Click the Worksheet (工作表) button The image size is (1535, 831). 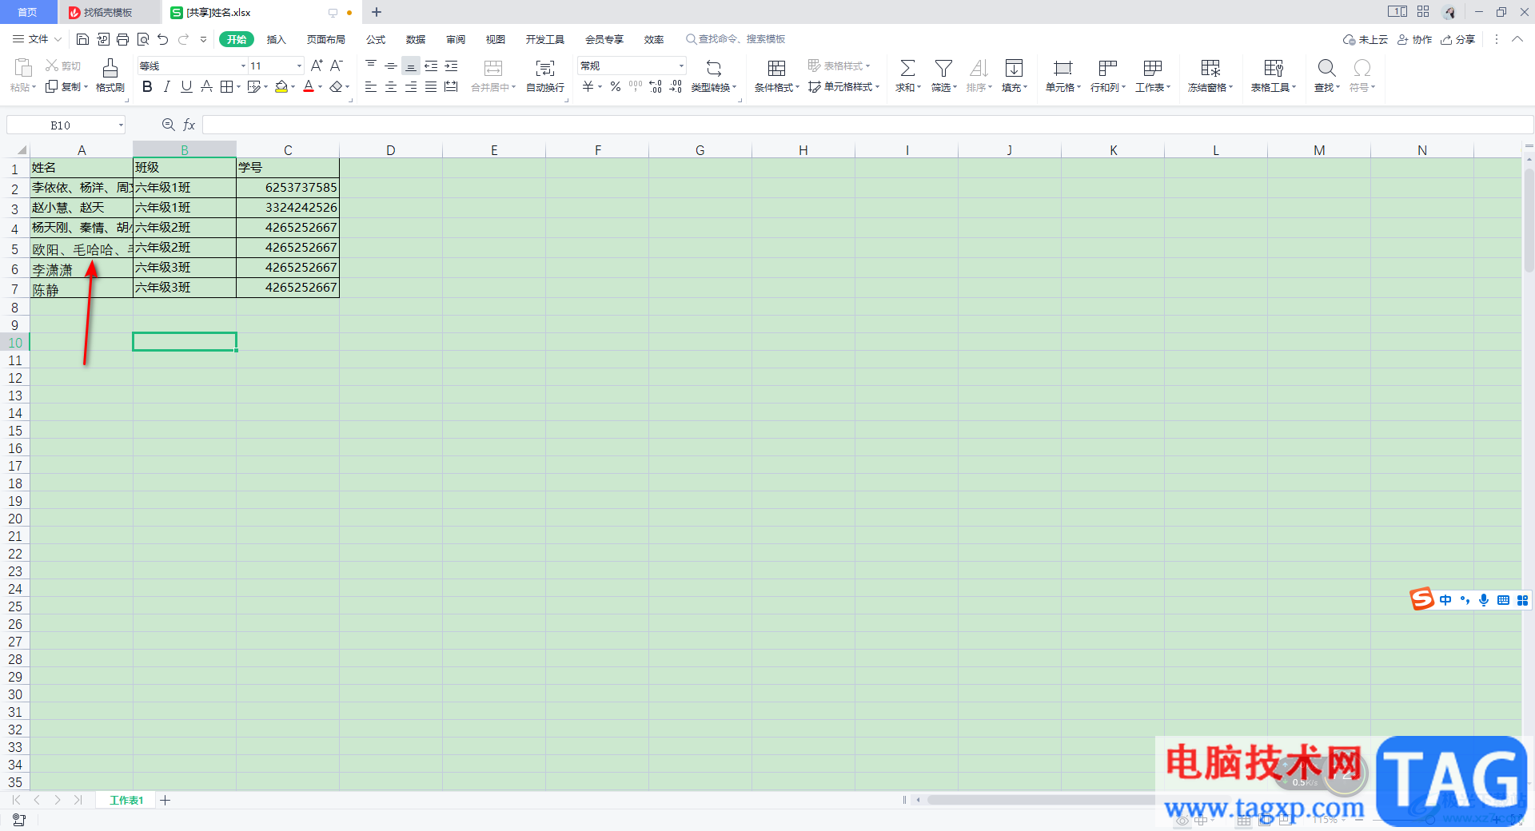pos(1153,76)
